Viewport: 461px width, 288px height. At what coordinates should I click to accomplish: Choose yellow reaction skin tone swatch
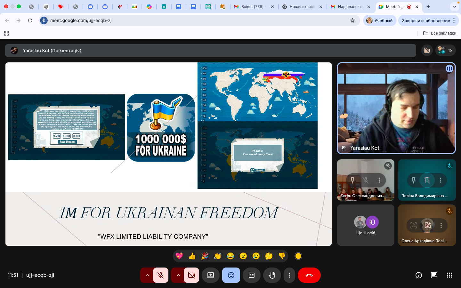(x=298, y=256)
